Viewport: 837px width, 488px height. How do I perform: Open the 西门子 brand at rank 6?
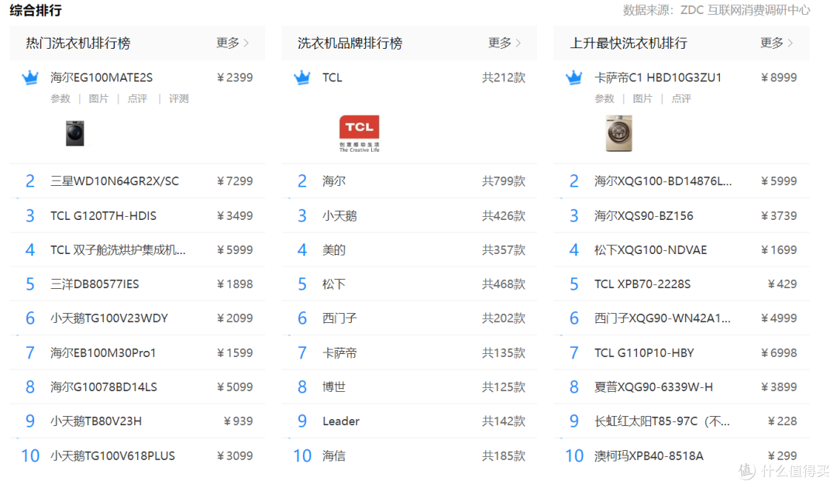[339, 318]
